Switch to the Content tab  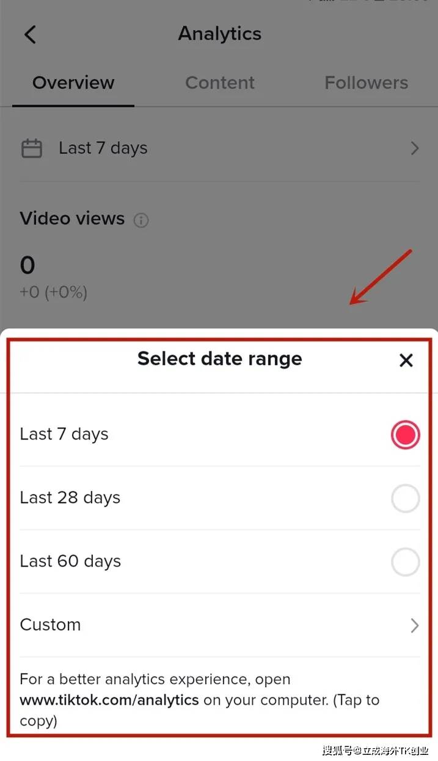[220, 83]
